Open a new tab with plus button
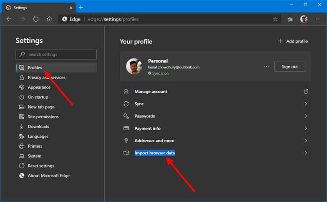 (x=81, y=8)
